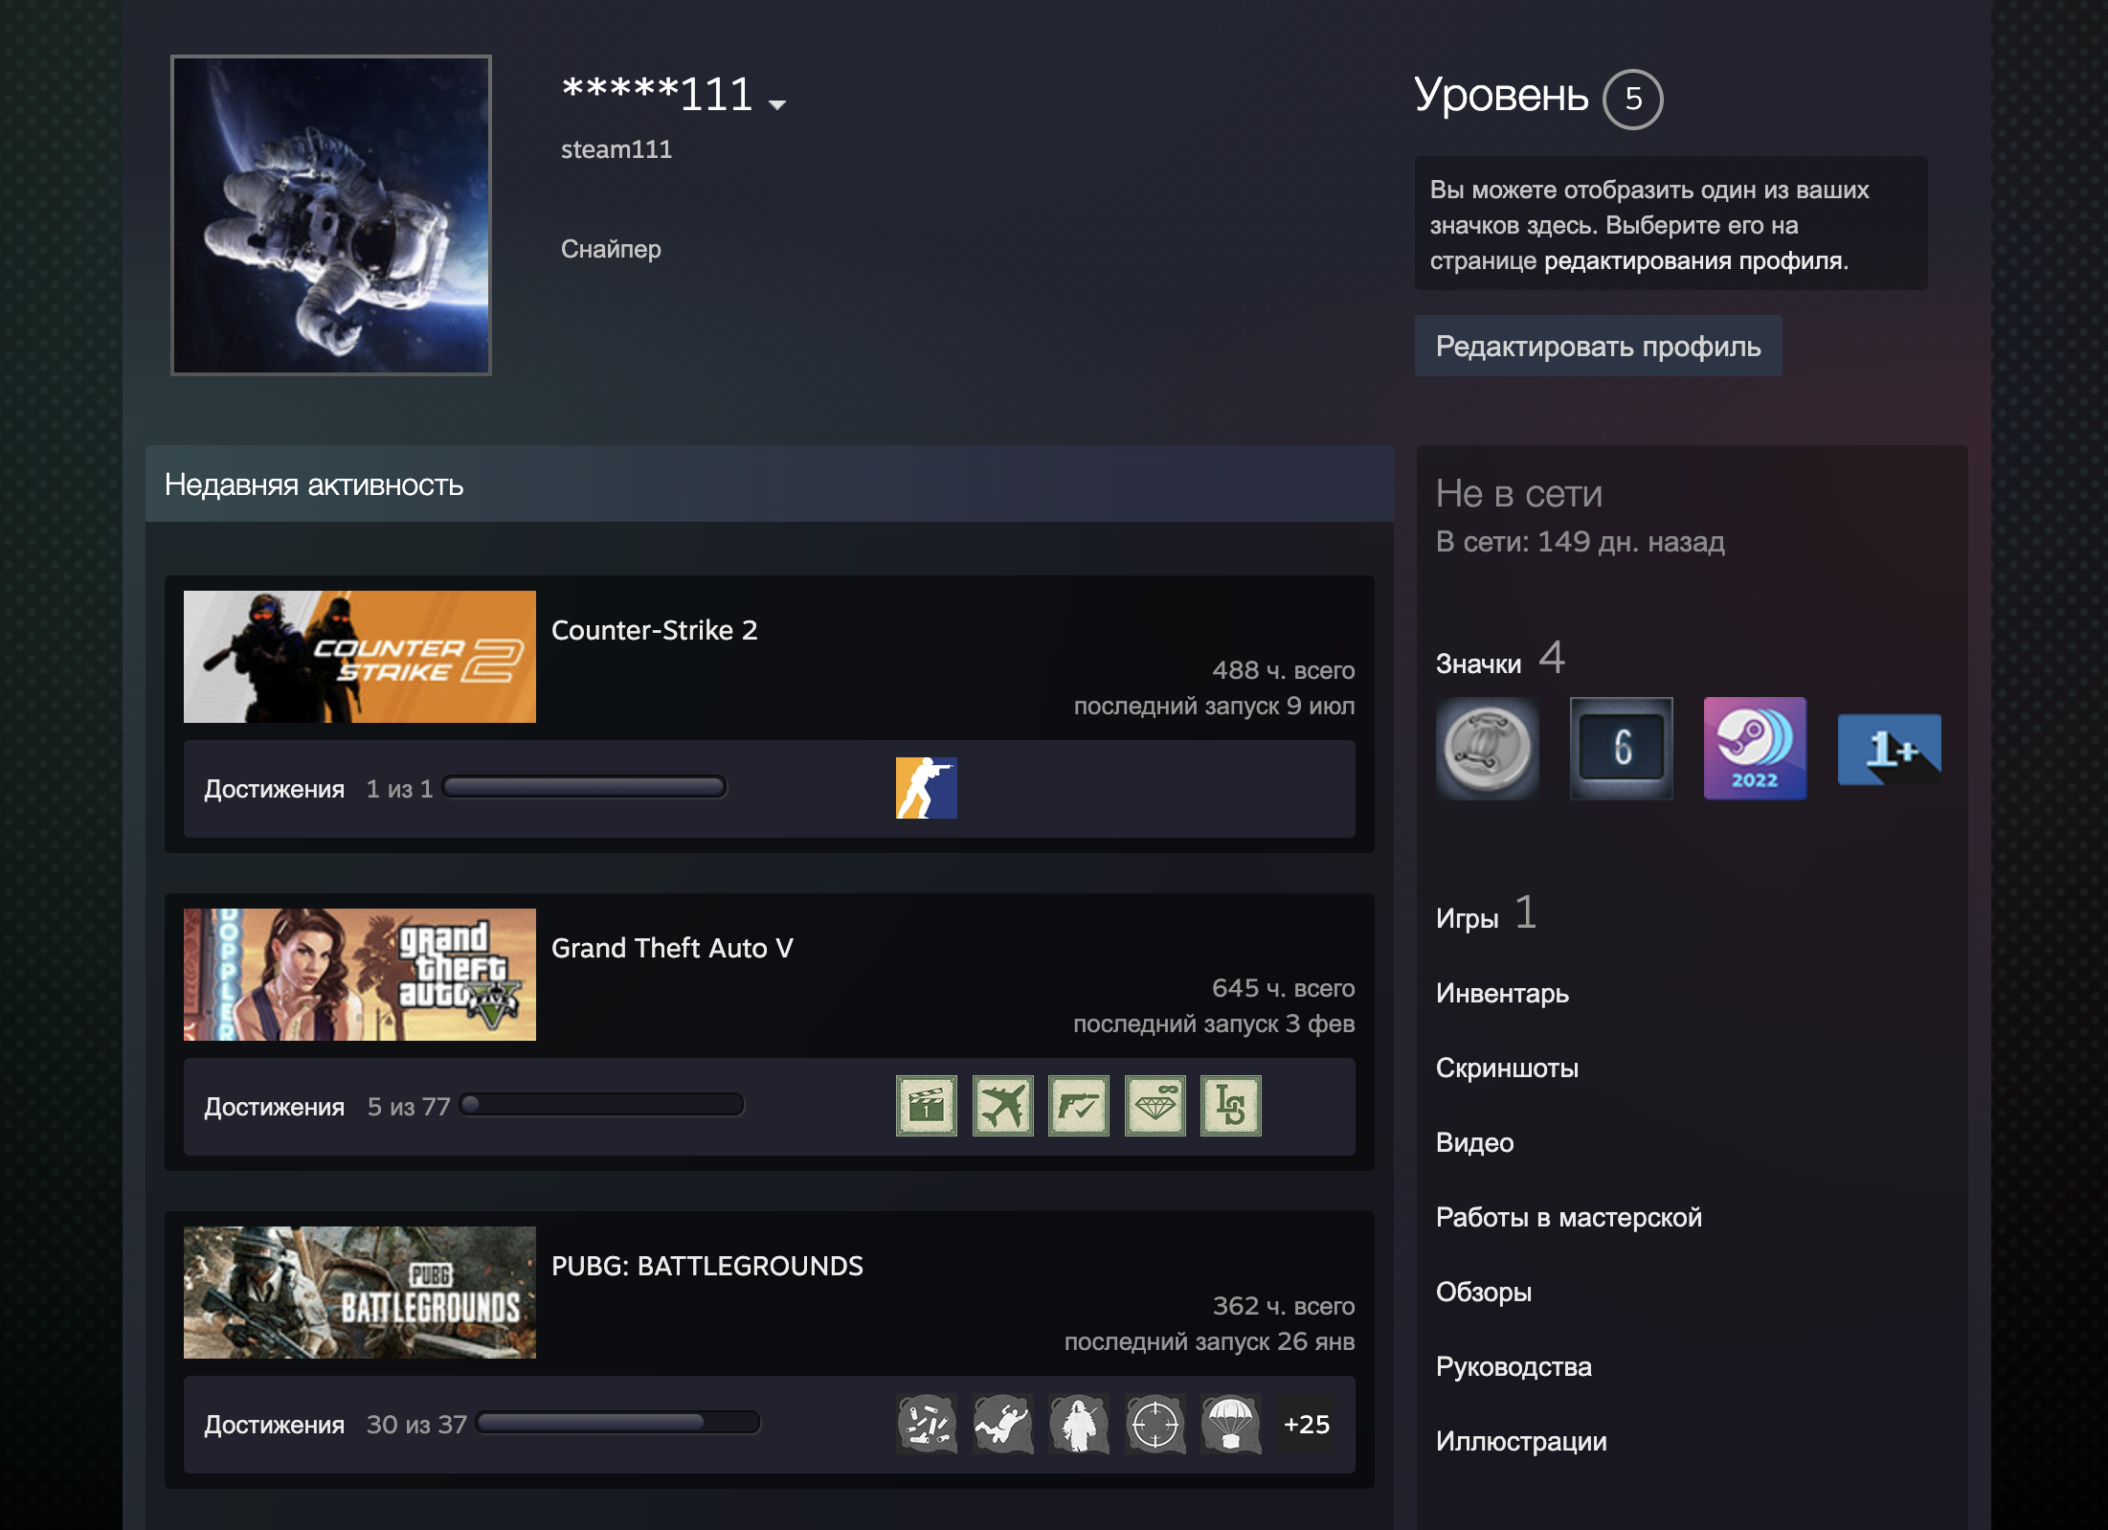Open the Grand Theft Auto V banner image
2108x1530 pixels.
point(360,975)
